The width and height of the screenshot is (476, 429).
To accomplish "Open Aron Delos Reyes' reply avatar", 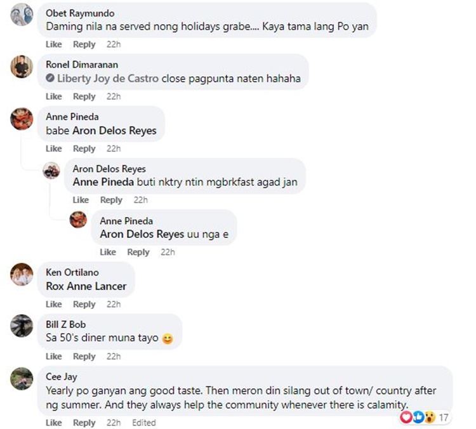I will (x=51, y=170).
